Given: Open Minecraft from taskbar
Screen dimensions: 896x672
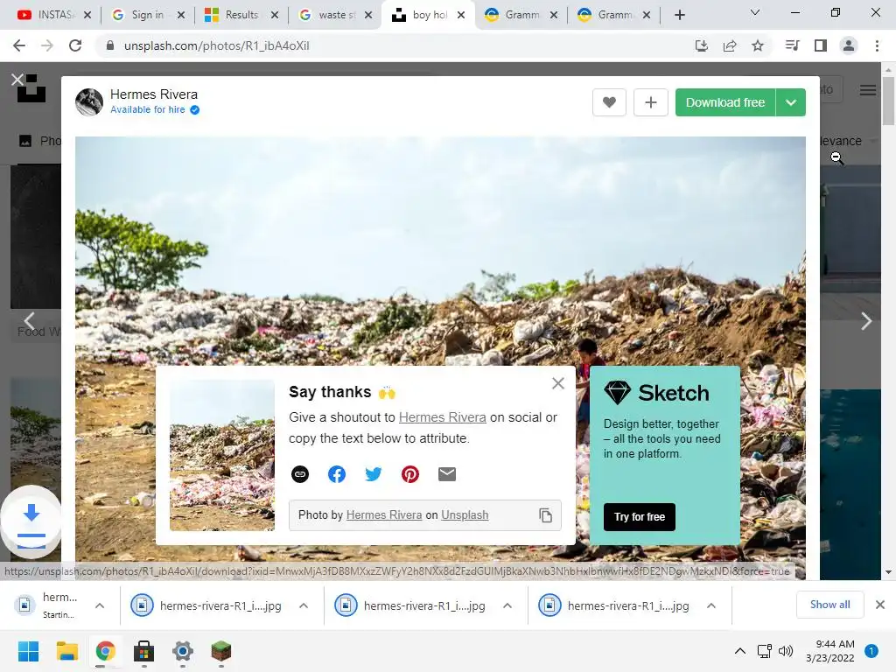Looking at the screenshot, I should (221, 651).
